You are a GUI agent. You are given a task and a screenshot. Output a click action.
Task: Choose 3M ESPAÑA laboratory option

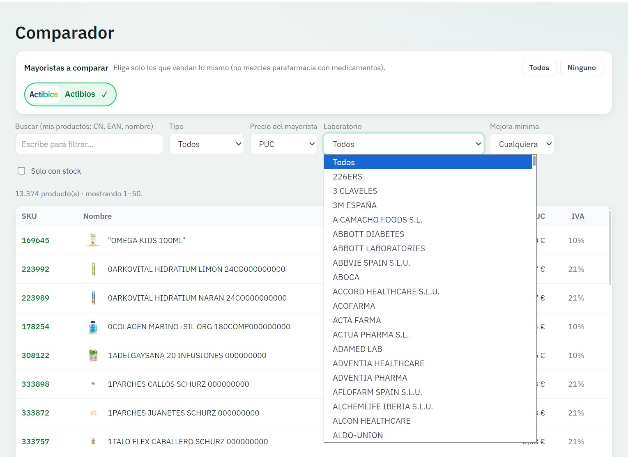(428, 205)
